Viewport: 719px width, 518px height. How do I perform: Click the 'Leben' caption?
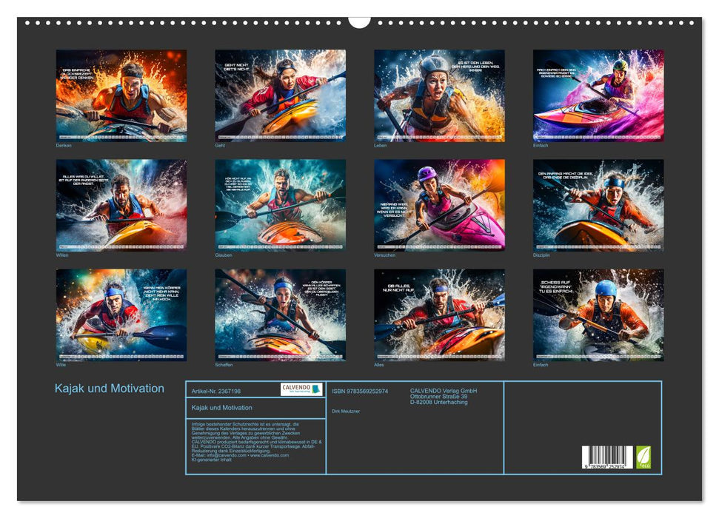tap(380, 145)
